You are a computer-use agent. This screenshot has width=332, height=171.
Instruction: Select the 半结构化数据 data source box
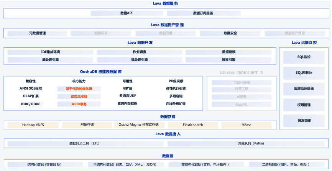tap(126, 164)
